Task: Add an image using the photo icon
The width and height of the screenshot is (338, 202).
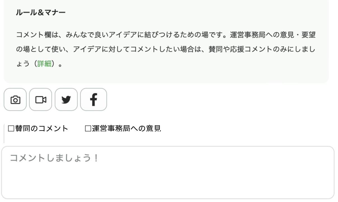Action: click(x=15, y=100)
